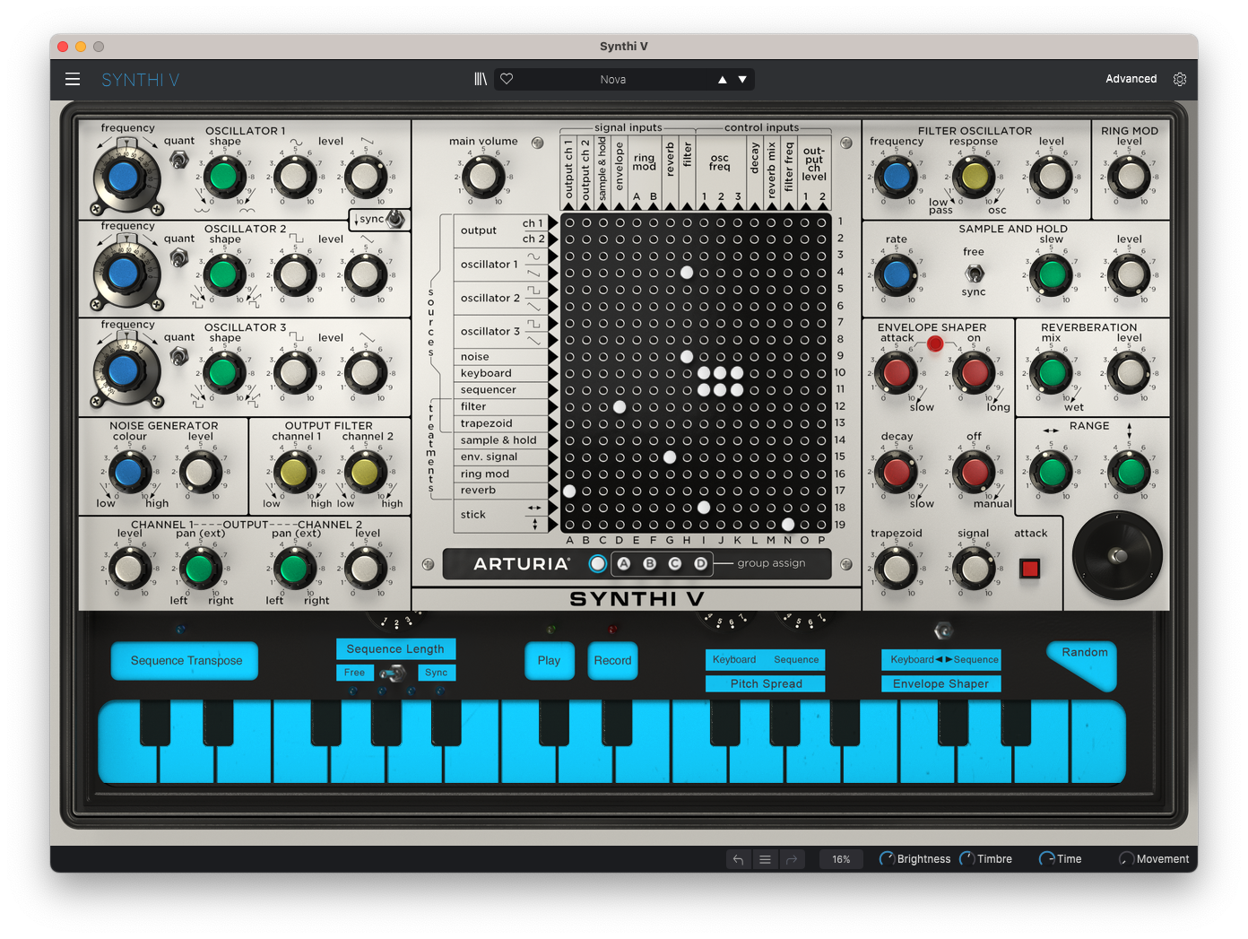Click the Envelope Shaper decay knob
The image size is (1248, 939).
[895, 471]
